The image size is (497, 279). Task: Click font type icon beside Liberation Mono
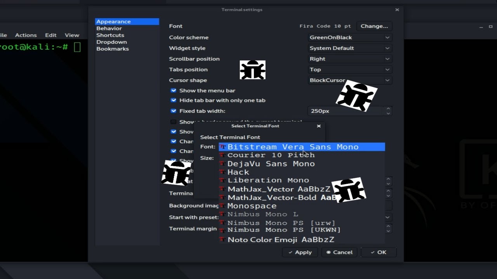tap(223, 180)
